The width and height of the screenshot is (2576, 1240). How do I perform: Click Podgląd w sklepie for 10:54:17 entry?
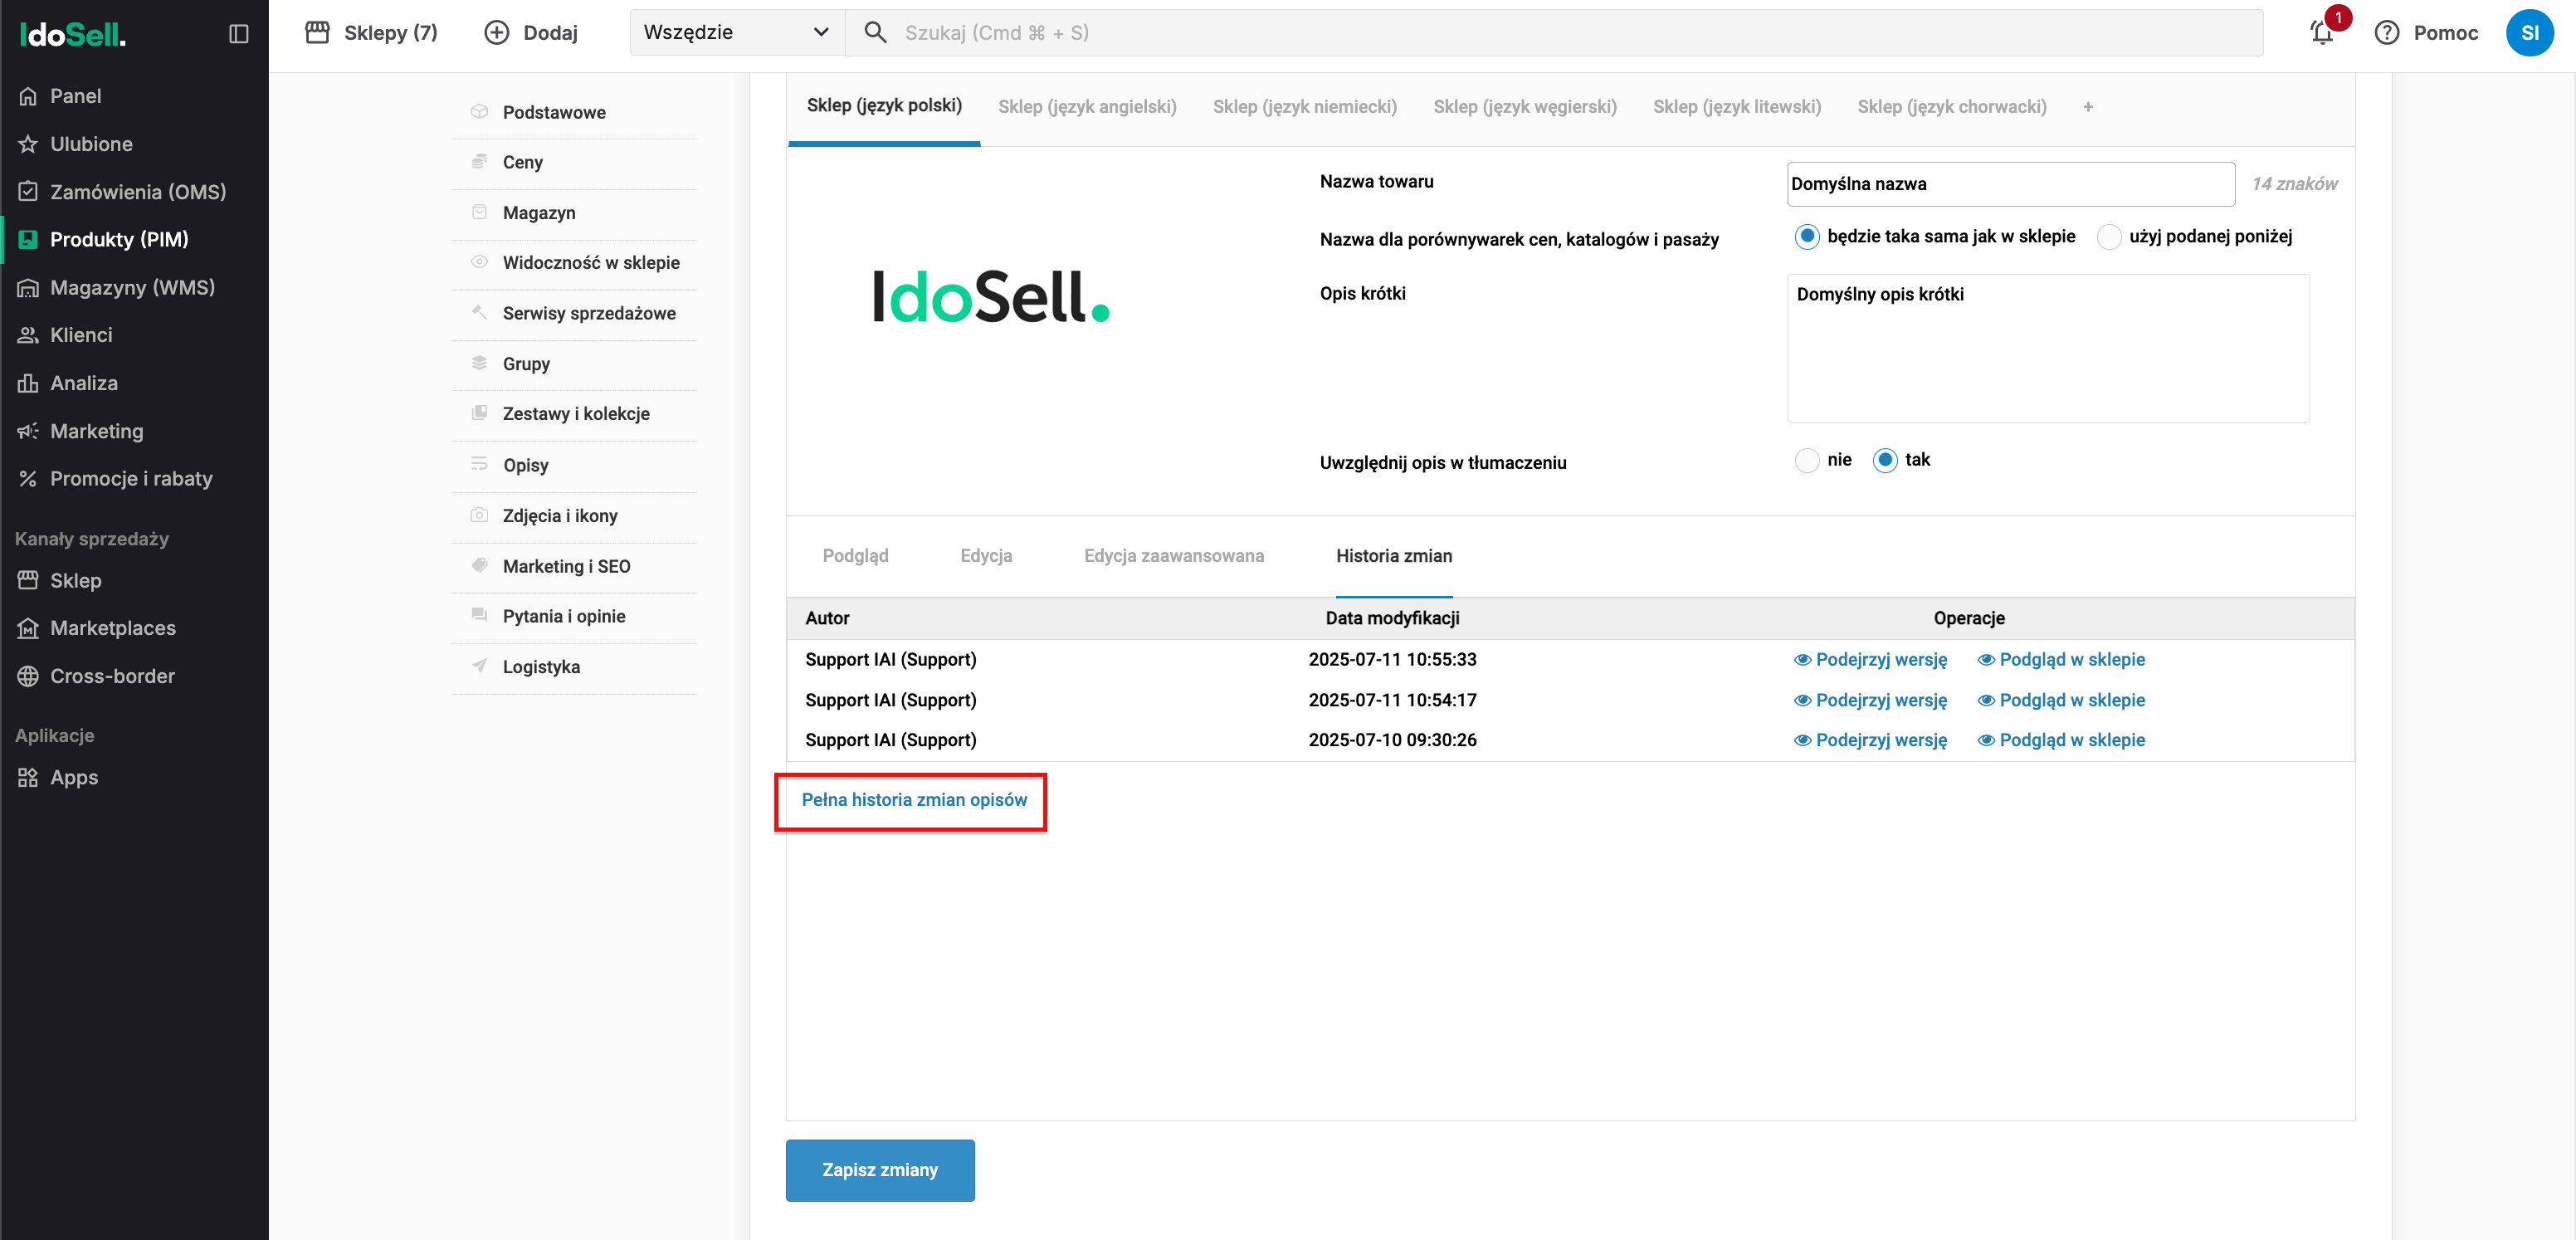(x=2061, y=700)
